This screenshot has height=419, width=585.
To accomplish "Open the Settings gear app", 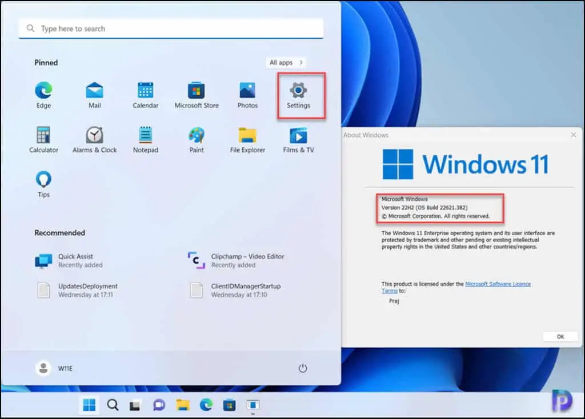I will (x=298, y=95).
